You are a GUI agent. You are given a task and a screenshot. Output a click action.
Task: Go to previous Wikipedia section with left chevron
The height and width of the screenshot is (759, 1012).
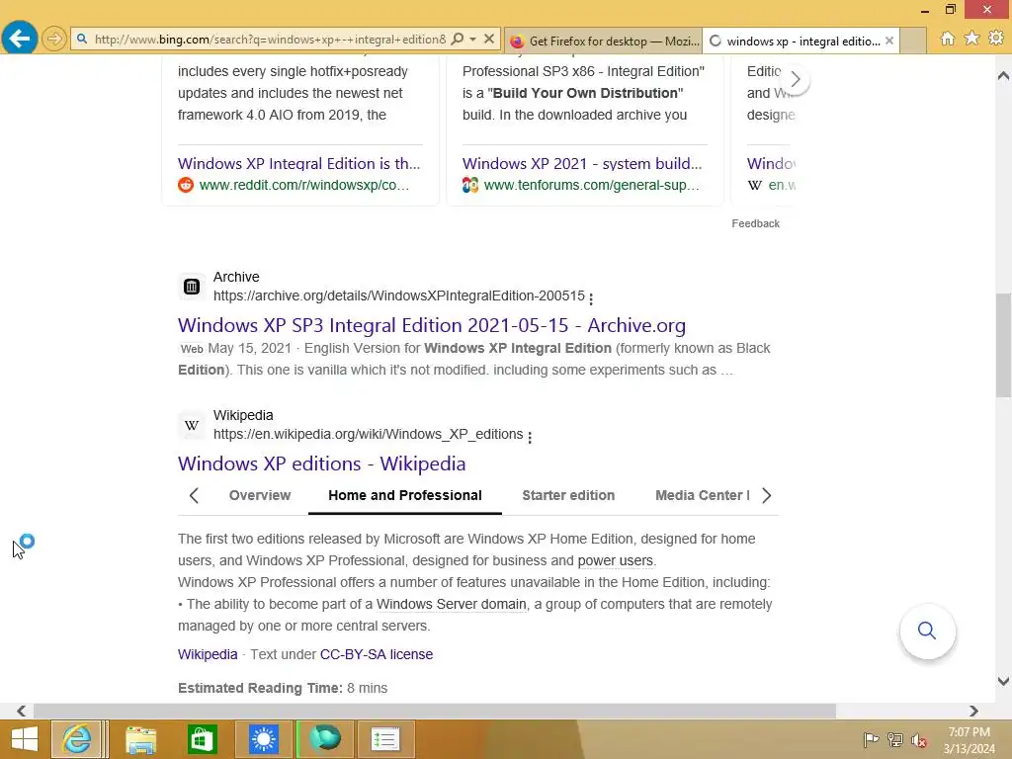pyautogui.click(x=194, y=495)
